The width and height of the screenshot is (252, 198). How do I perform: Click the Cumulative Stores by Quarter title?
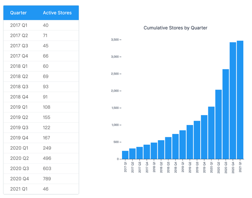click(175, 28)
